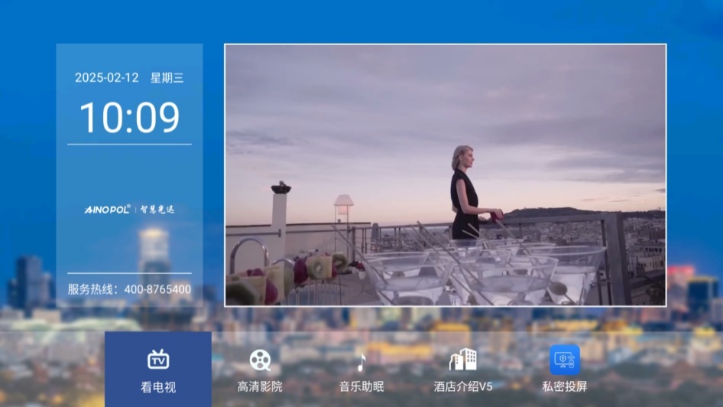The width and height of the screenshot is (723, 407).
Task: Click the AINOPOL brand logo
Action: pyautogui.click(x=107, y=209)
